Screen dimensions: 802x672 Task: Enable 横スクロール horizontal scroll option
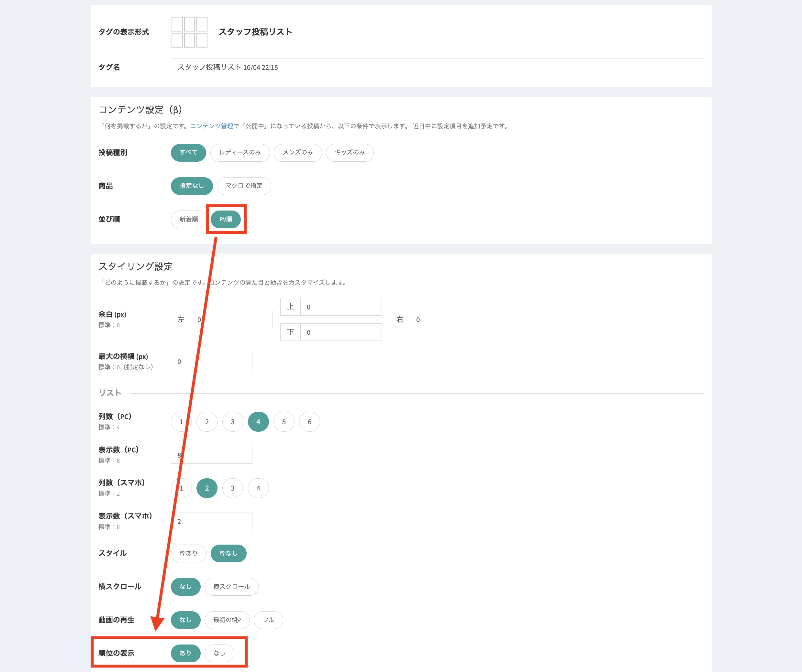pyautogui.click(x=231, y=587)
